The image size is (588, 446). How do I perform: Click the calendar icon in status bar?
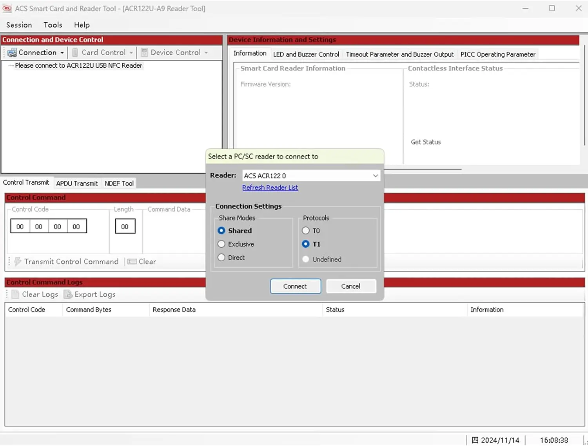click(x=475, y=440)
